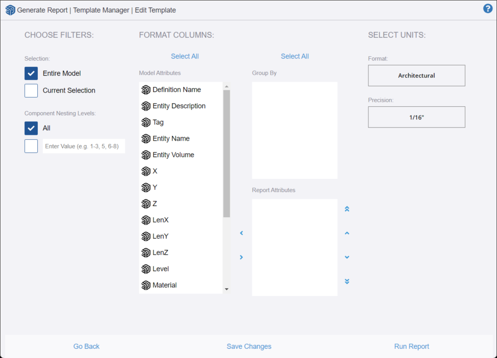The height and width of the screenshot is (358, 497).
Task: Click the left arrow to remove attribute
Action: 241,233
